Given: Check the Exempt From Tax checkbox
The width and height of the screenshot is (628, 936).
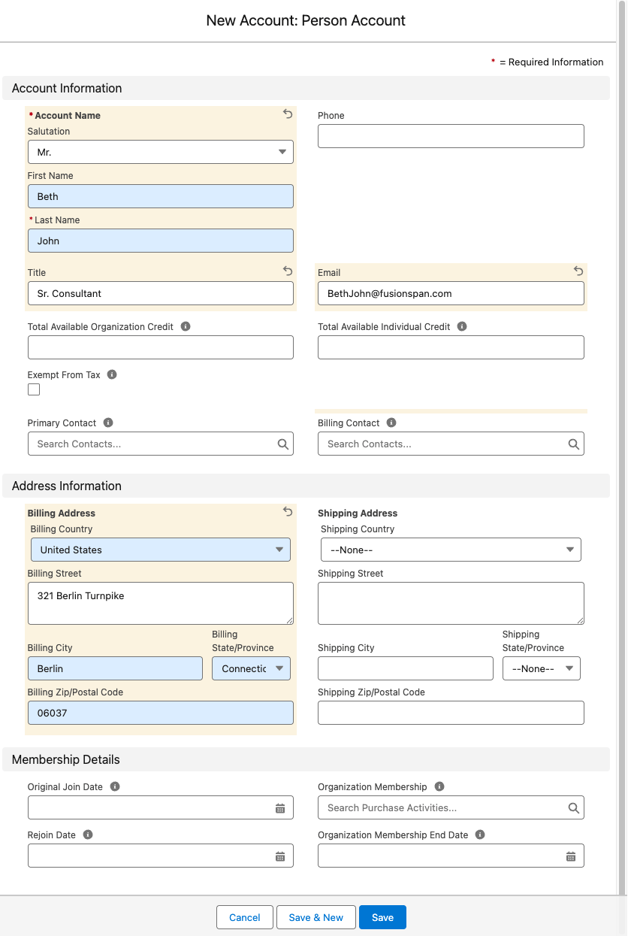Looking at the screenshot, I should point(34,389).
